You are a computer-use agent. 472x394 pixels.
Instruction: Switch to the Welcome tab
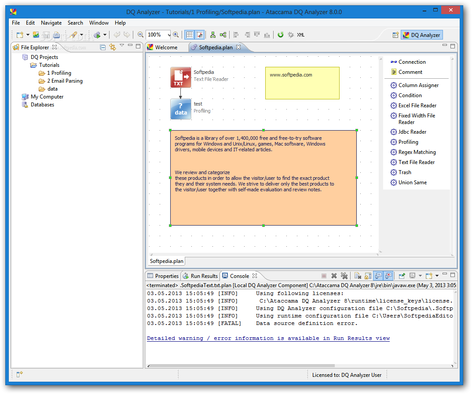[x=163, y=47]
